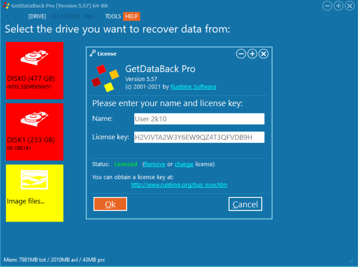
Task: Open the FILE menu
Action: [89, 16]
